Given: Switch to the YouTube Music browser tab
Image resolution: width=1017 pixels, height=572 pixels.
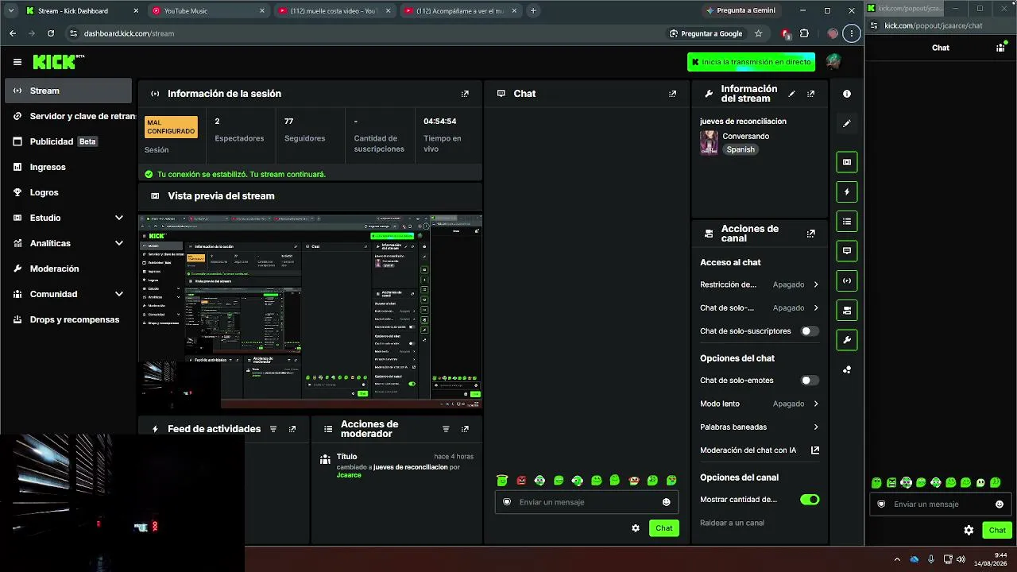Looking at the screenshot, I should 208,10.
